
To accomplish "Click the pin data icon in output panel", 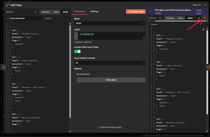I will click(205, 18).
